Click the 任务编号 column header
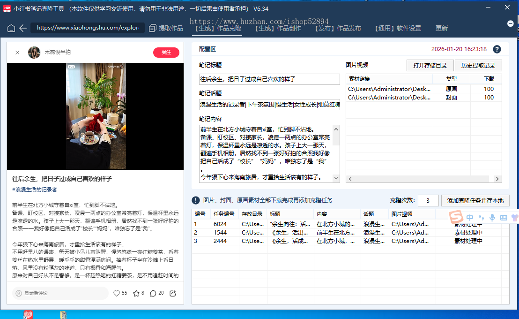This screenshot has width=519, height=319. click(x=224, y=214)
